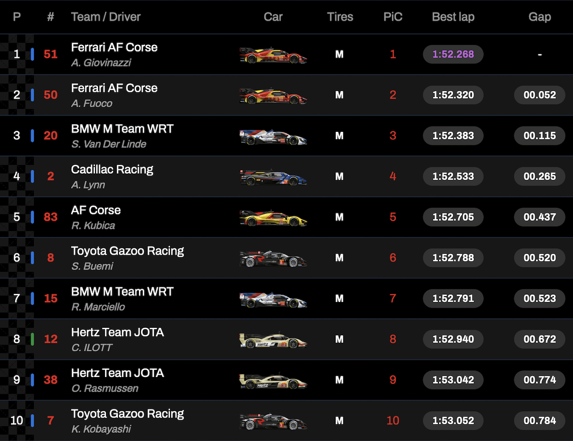Image resolution: width=573 pixels, height=441 pixels.
Task: Click the blue class bar beside car 51
Action: click(32, 54)
